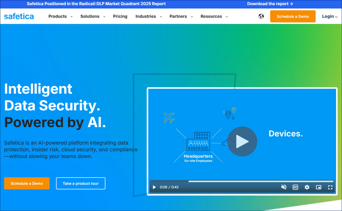Open the Partners menu
Viewport: 342px width, 211px height.
coord(178,16)
